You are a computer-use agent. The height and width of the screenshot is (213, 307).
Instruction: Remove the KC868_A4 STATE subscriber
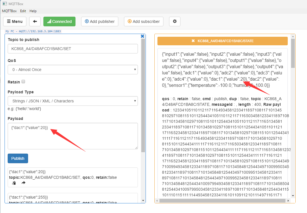tap(193, 41)
